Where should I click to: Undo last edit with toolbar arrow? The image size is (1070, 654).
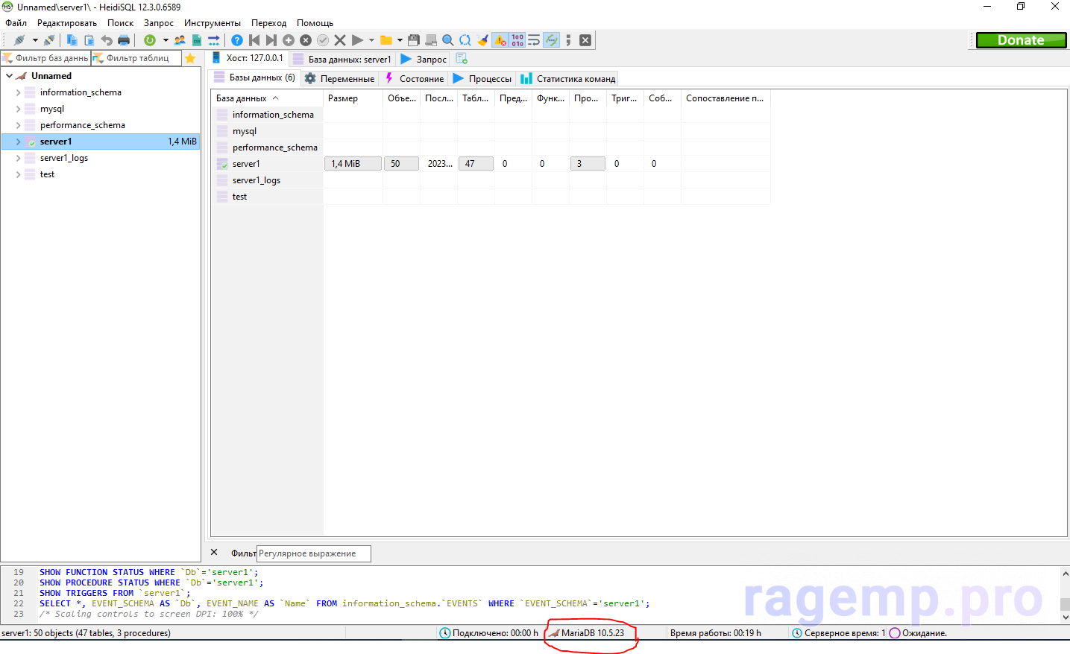tap(107, 40)
